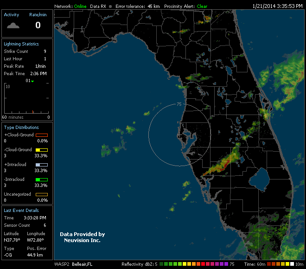Click the Peak Rate 1/min value
Viewport: 306px width, 269px height.
click(40, 66)
